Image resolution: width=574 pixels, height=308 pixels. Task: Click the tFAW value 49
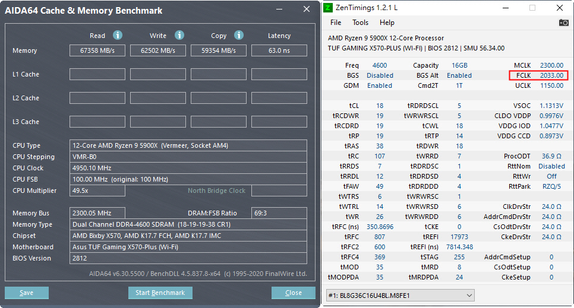click(x=380, y=186)
